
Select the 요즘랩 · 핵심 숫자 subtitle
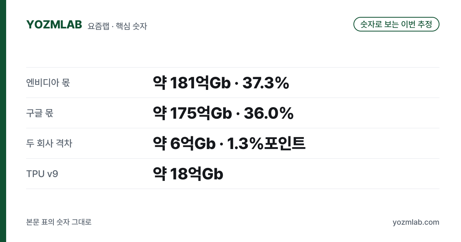[117, 26]
